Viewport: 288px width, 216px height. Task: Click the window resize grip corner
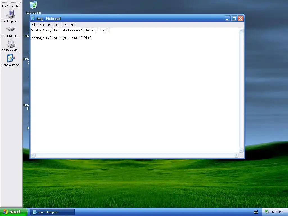click(x=241, y=155)
